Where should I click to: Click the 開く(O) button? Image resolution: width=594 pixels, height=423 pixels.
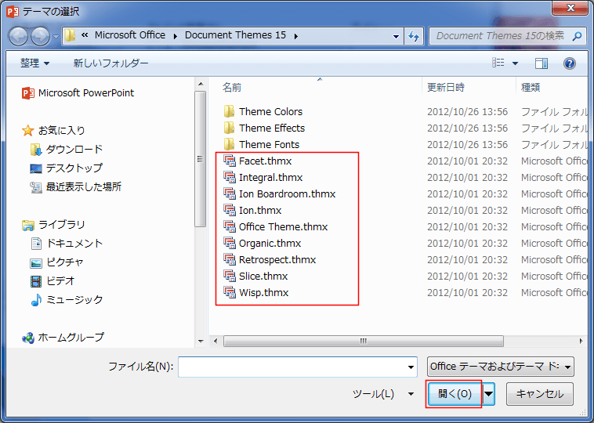click(x=455, y=394)
